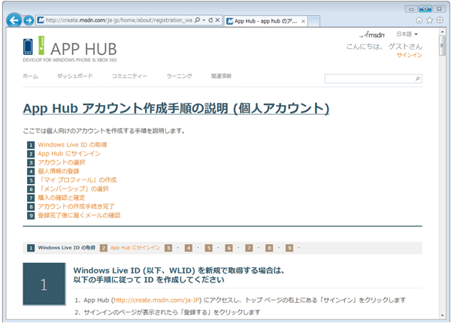Open a new blank tab
The height and width of the screenshot is (323, 451).
click(x=313, y=21)
